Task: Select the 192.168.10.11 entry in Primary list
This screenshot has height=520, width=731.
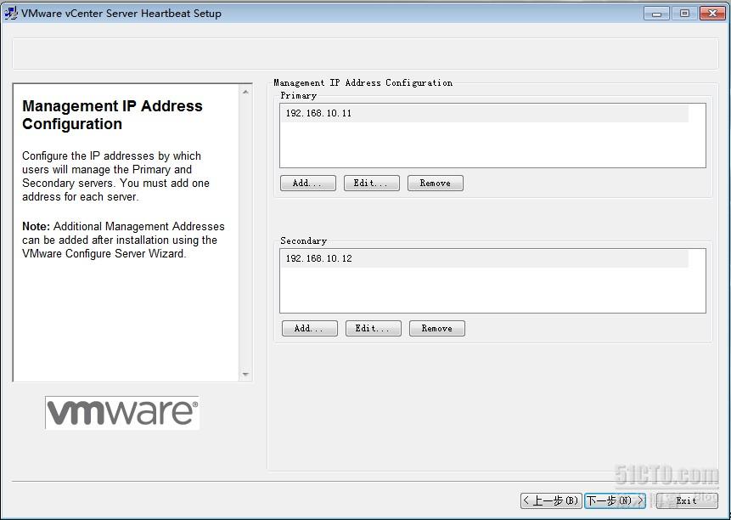Action: pos(485,113)
